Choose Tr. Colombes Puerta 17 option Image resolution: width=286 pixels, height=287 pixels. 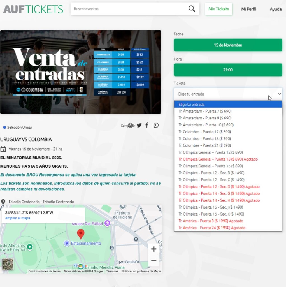[228, 132]
